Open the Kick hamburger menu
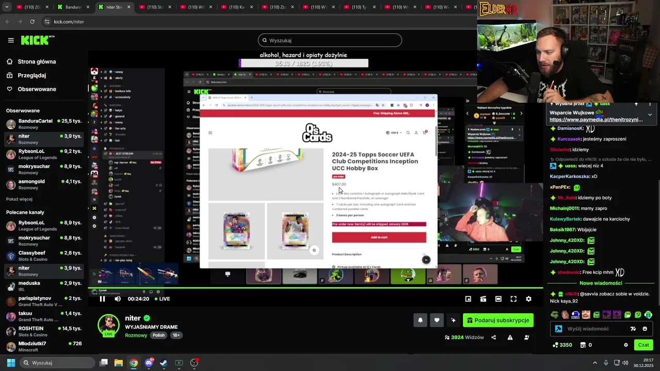 click(x=11, y=40)
